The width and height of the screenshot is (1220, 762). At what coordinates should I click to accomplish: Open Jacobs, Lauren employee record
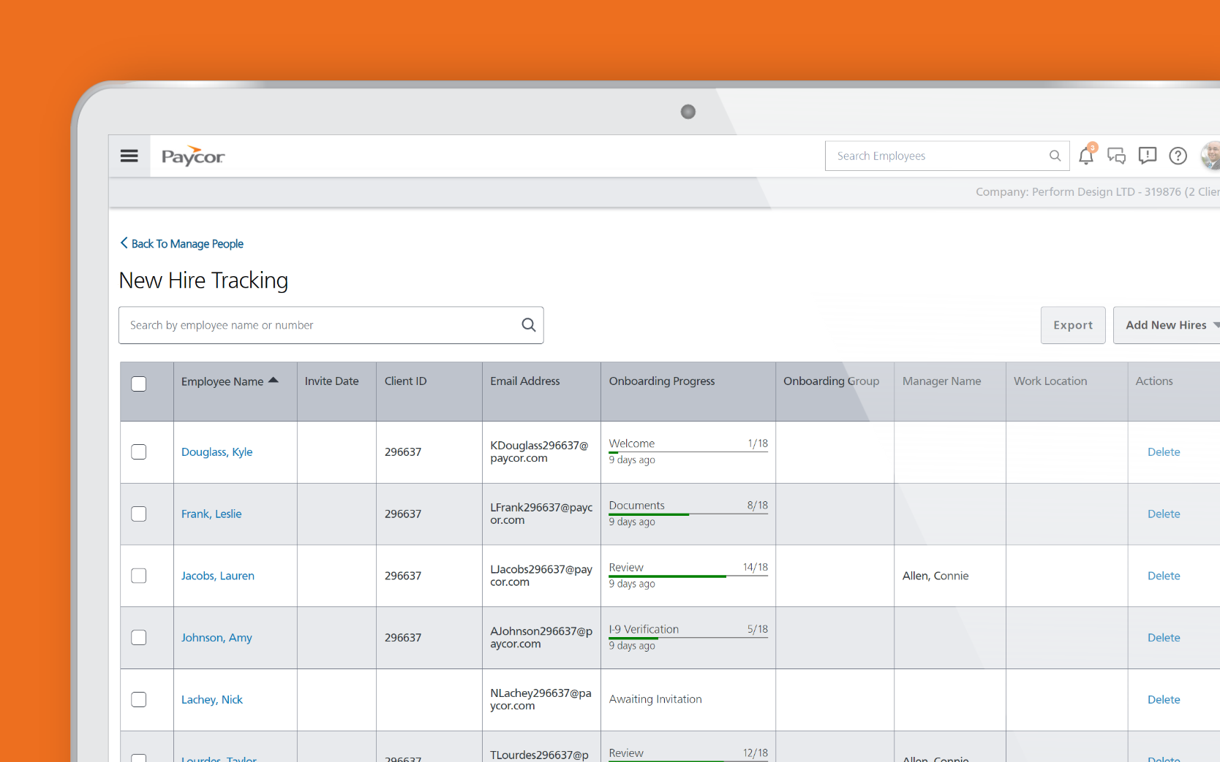pyautogui.click(x=218, y=576)
